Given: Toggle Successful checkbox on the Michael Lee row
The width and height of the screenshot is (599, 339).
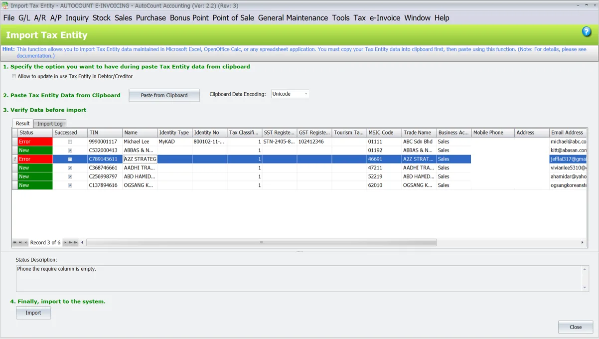Looking at the screenshot, I should [69, 141].
